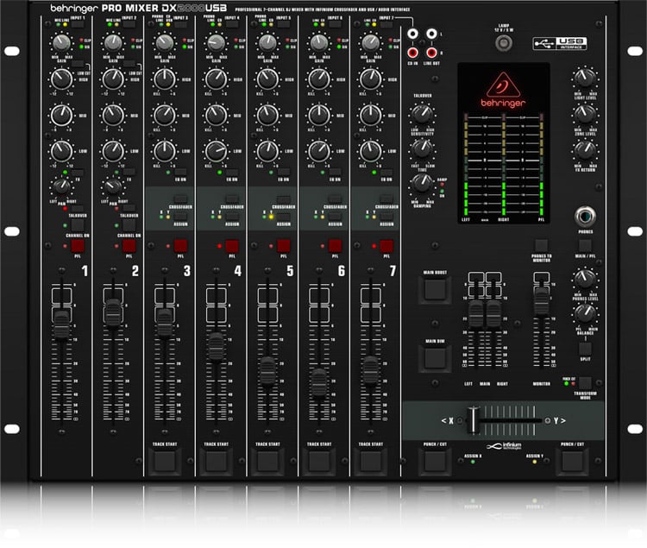Viewport: 647px width, 548px height.
Task: Click the left white CD IN RCA jack
Action: tap(412, 34)
